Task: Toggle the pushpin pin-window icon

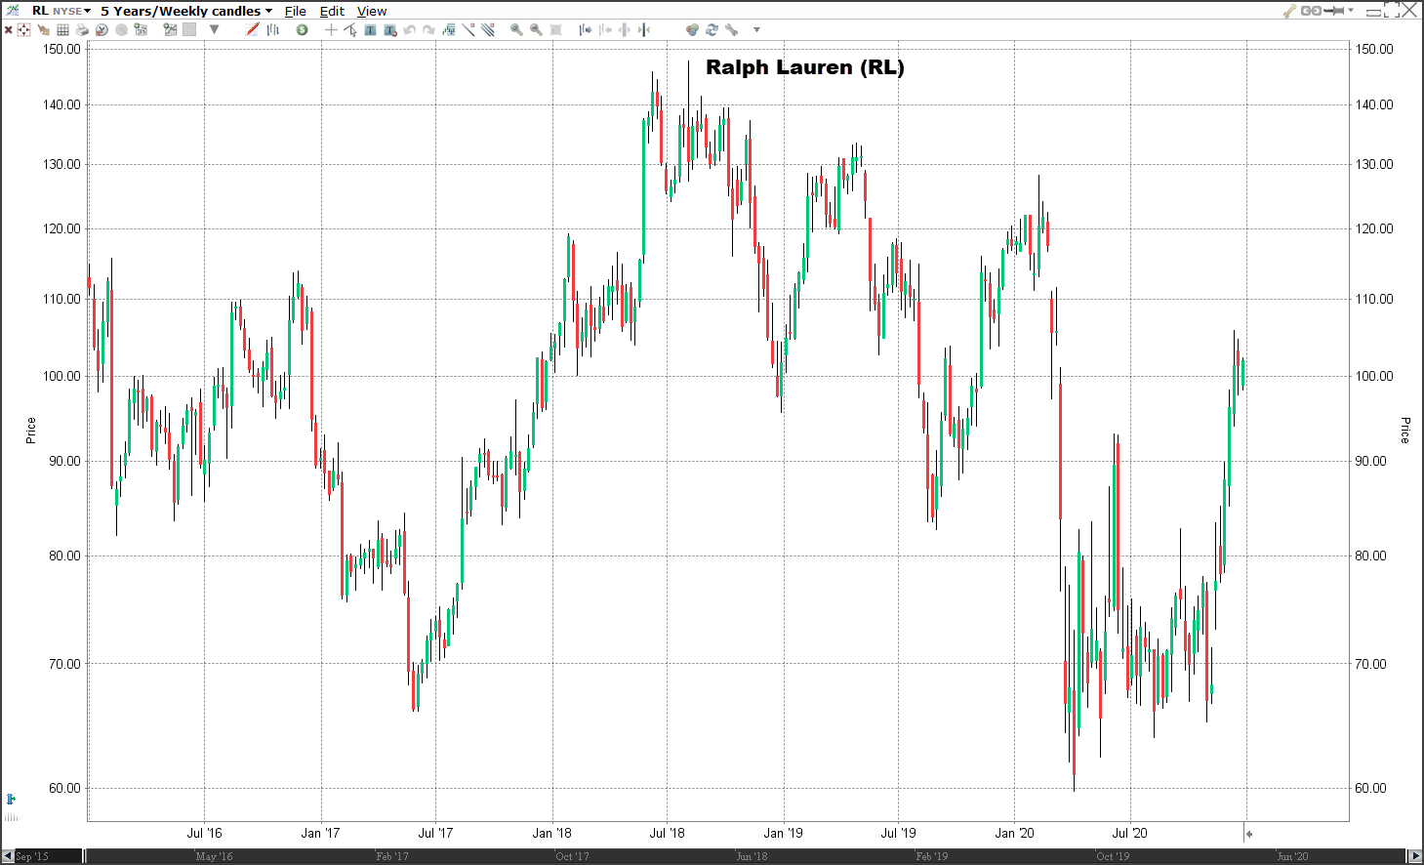Action: pyautogui.click(x=1333, y=11)
